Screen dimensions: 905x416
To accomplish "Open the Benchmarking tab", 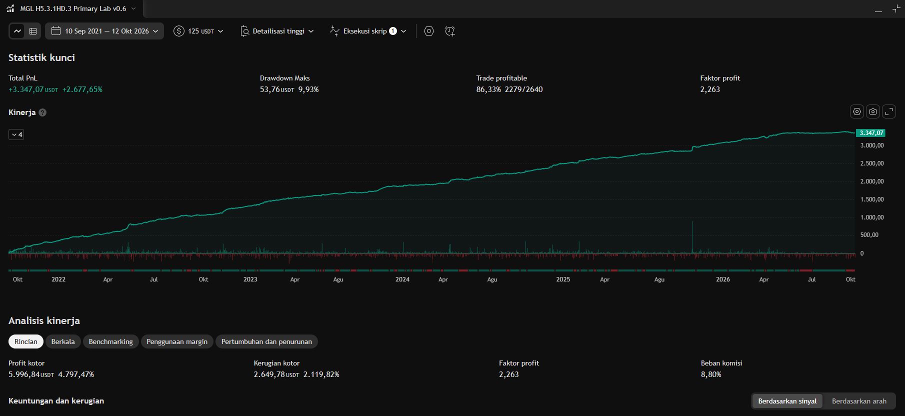I will [x=111, y=341].
